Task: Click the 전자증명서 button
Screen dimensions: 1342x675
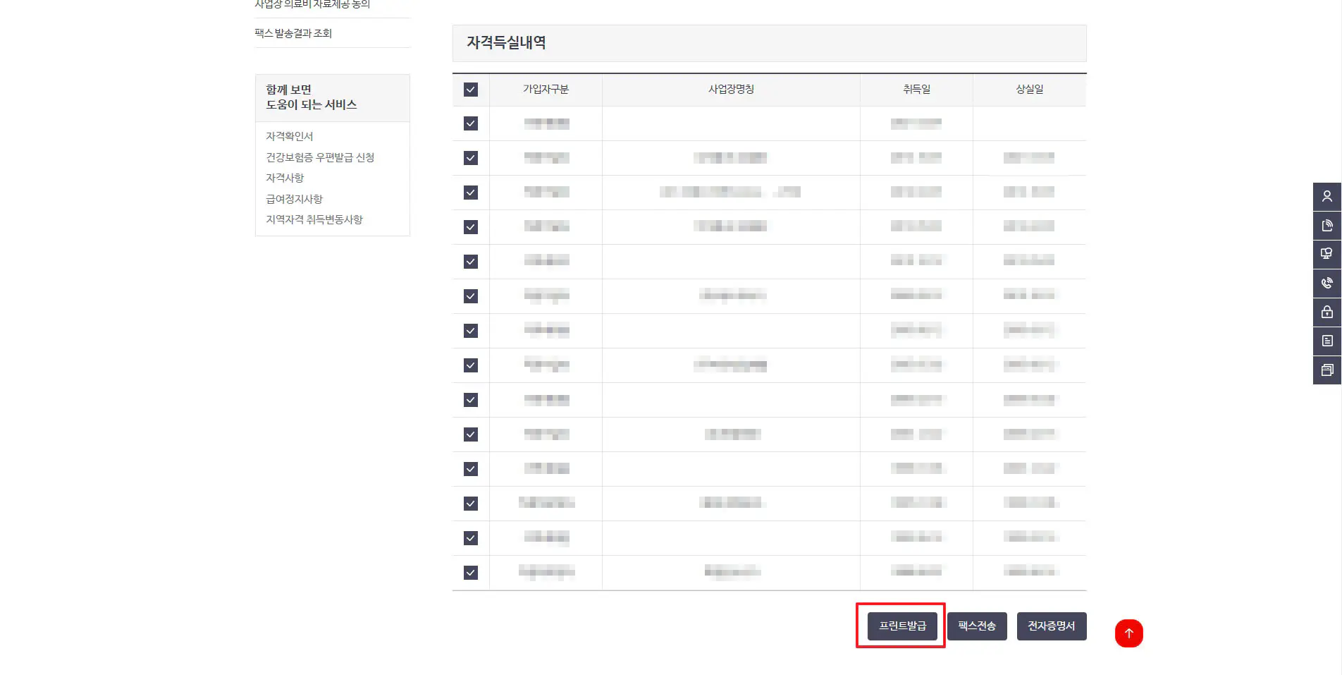Action: (1052, 626)
